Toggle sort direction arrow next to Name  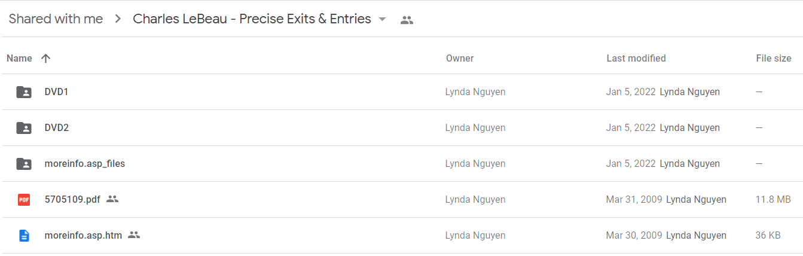(x=45, y=58)
